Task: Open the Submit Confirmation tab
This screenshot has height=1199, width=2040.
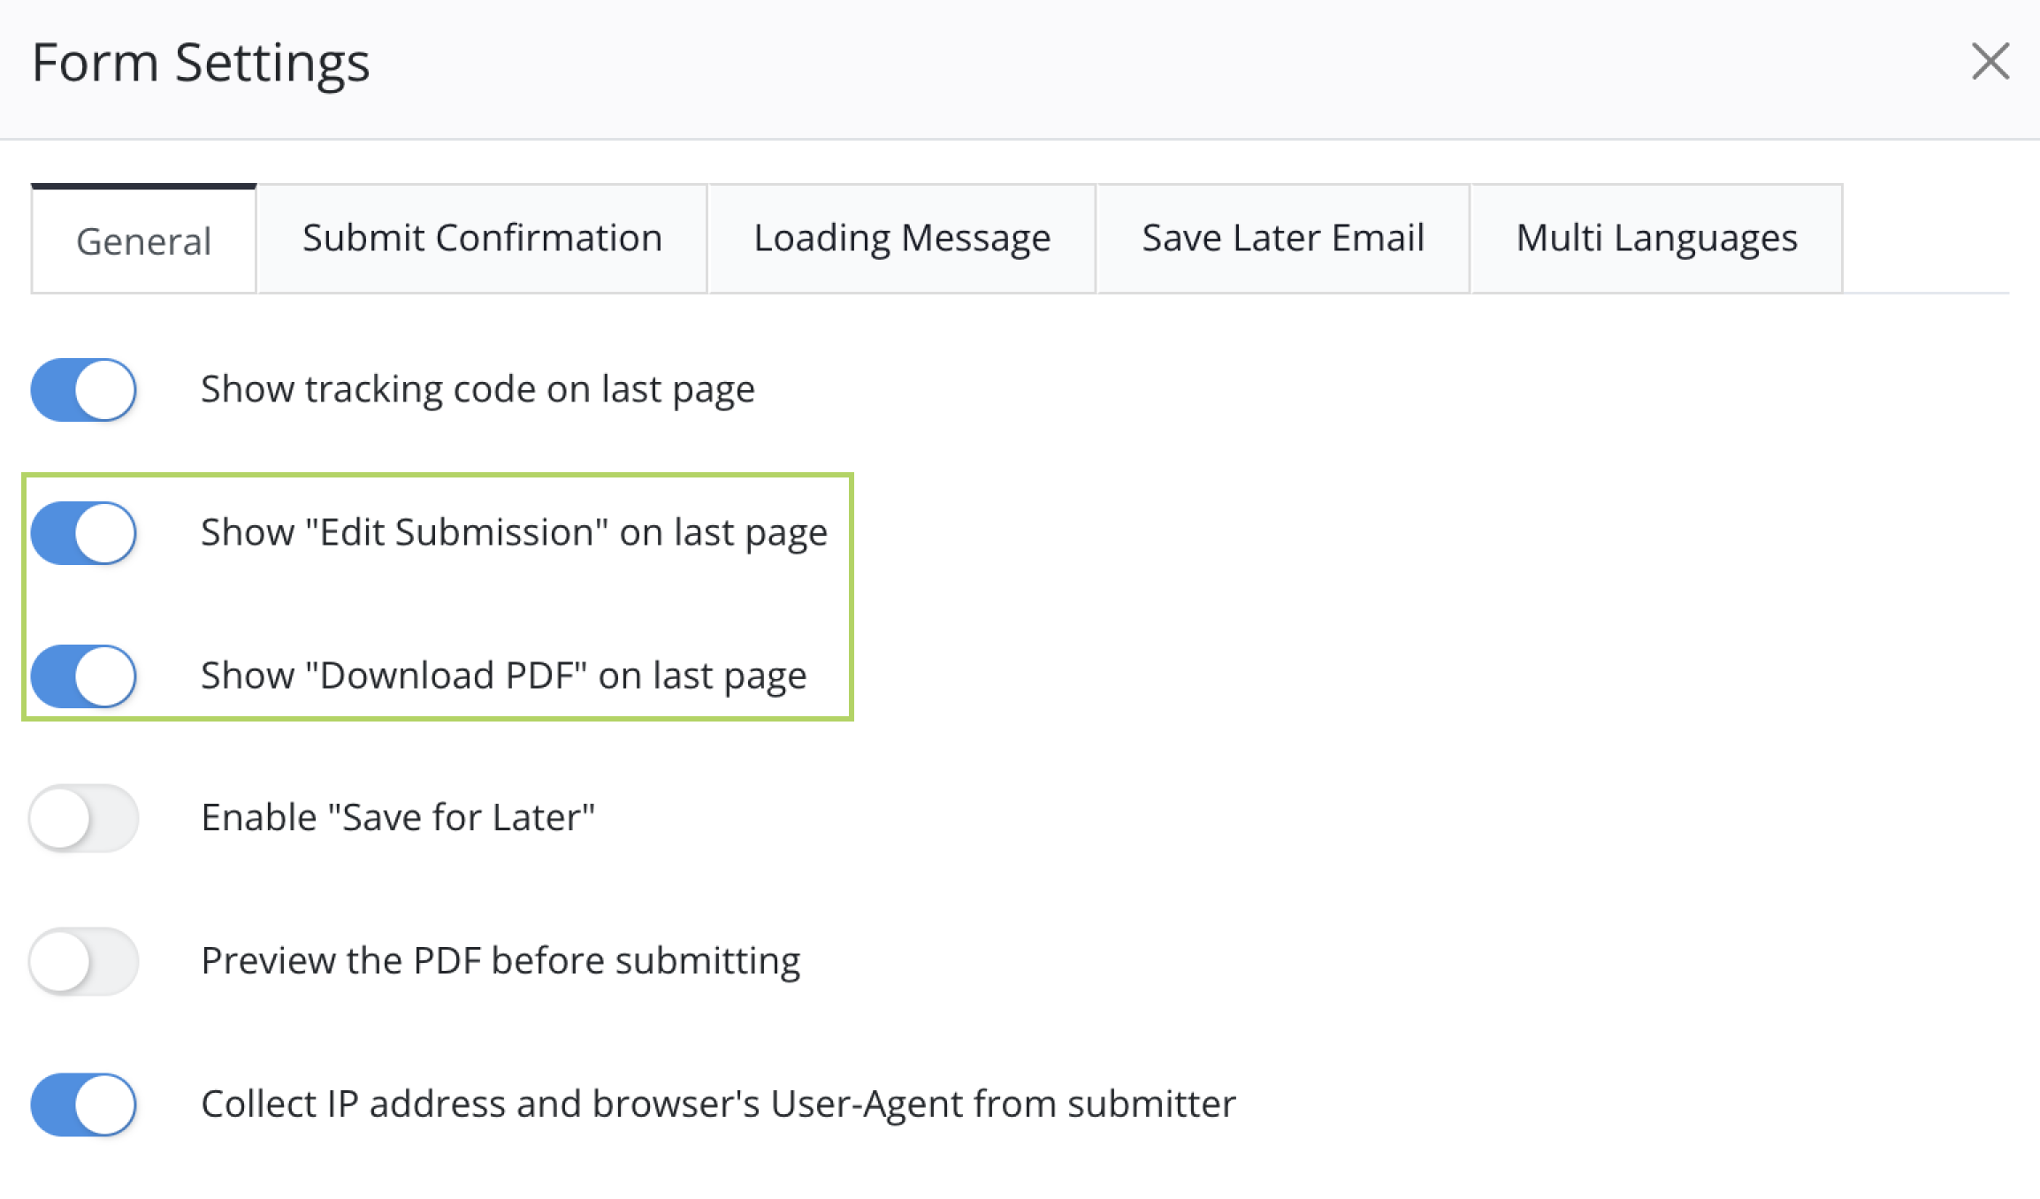Action: coord(482,239)
